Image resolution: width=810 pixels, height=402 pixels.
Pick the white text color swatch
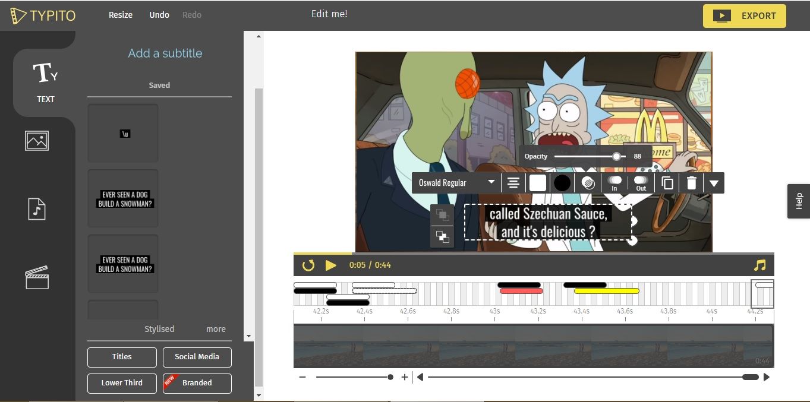538,183
